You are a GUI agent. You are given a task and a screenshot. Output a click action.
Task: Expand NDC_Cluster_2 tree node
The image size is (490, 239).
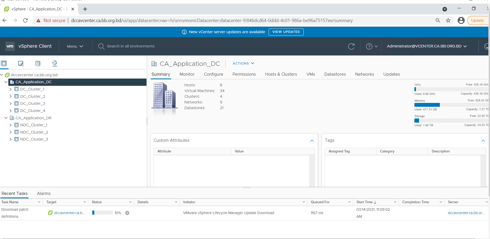(x=10, y=132)
